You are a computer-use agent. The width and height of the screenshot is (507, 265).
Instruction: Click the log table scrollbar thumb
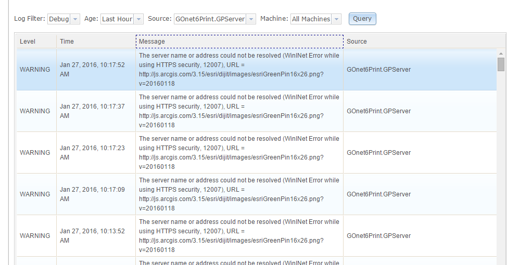point(501,64)
